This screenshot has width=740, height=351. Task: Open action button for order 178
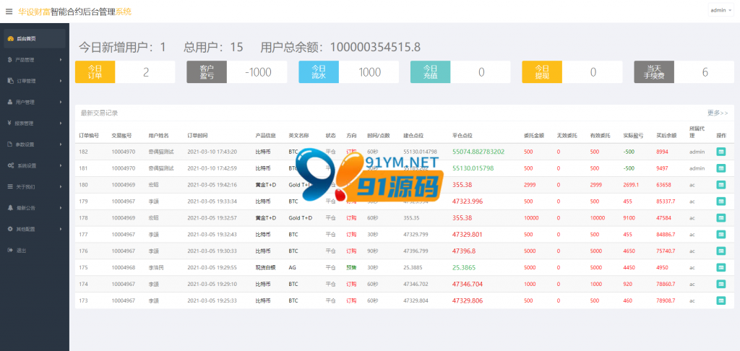point(720,218)
